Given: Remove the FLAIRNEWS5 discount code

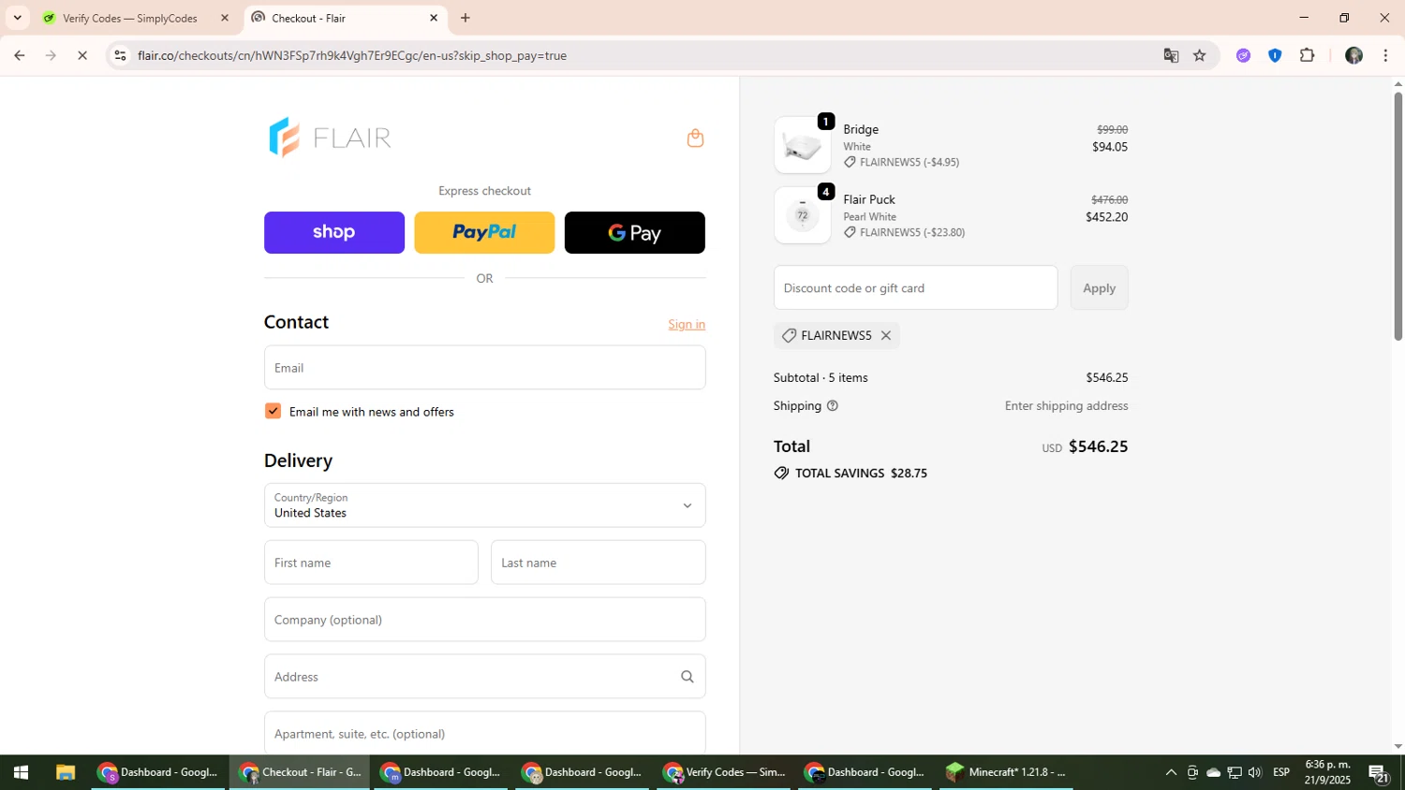Looking at the screenshot, I should point(885,335).
